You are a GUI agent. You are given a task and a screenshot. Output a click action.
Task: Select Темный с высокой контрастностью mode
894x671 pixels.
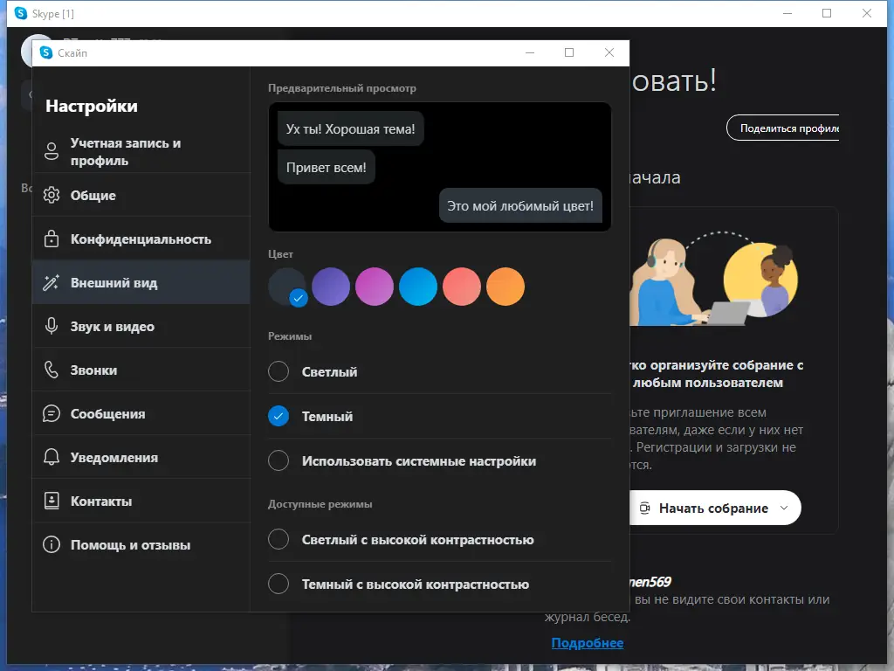[278, 584]
